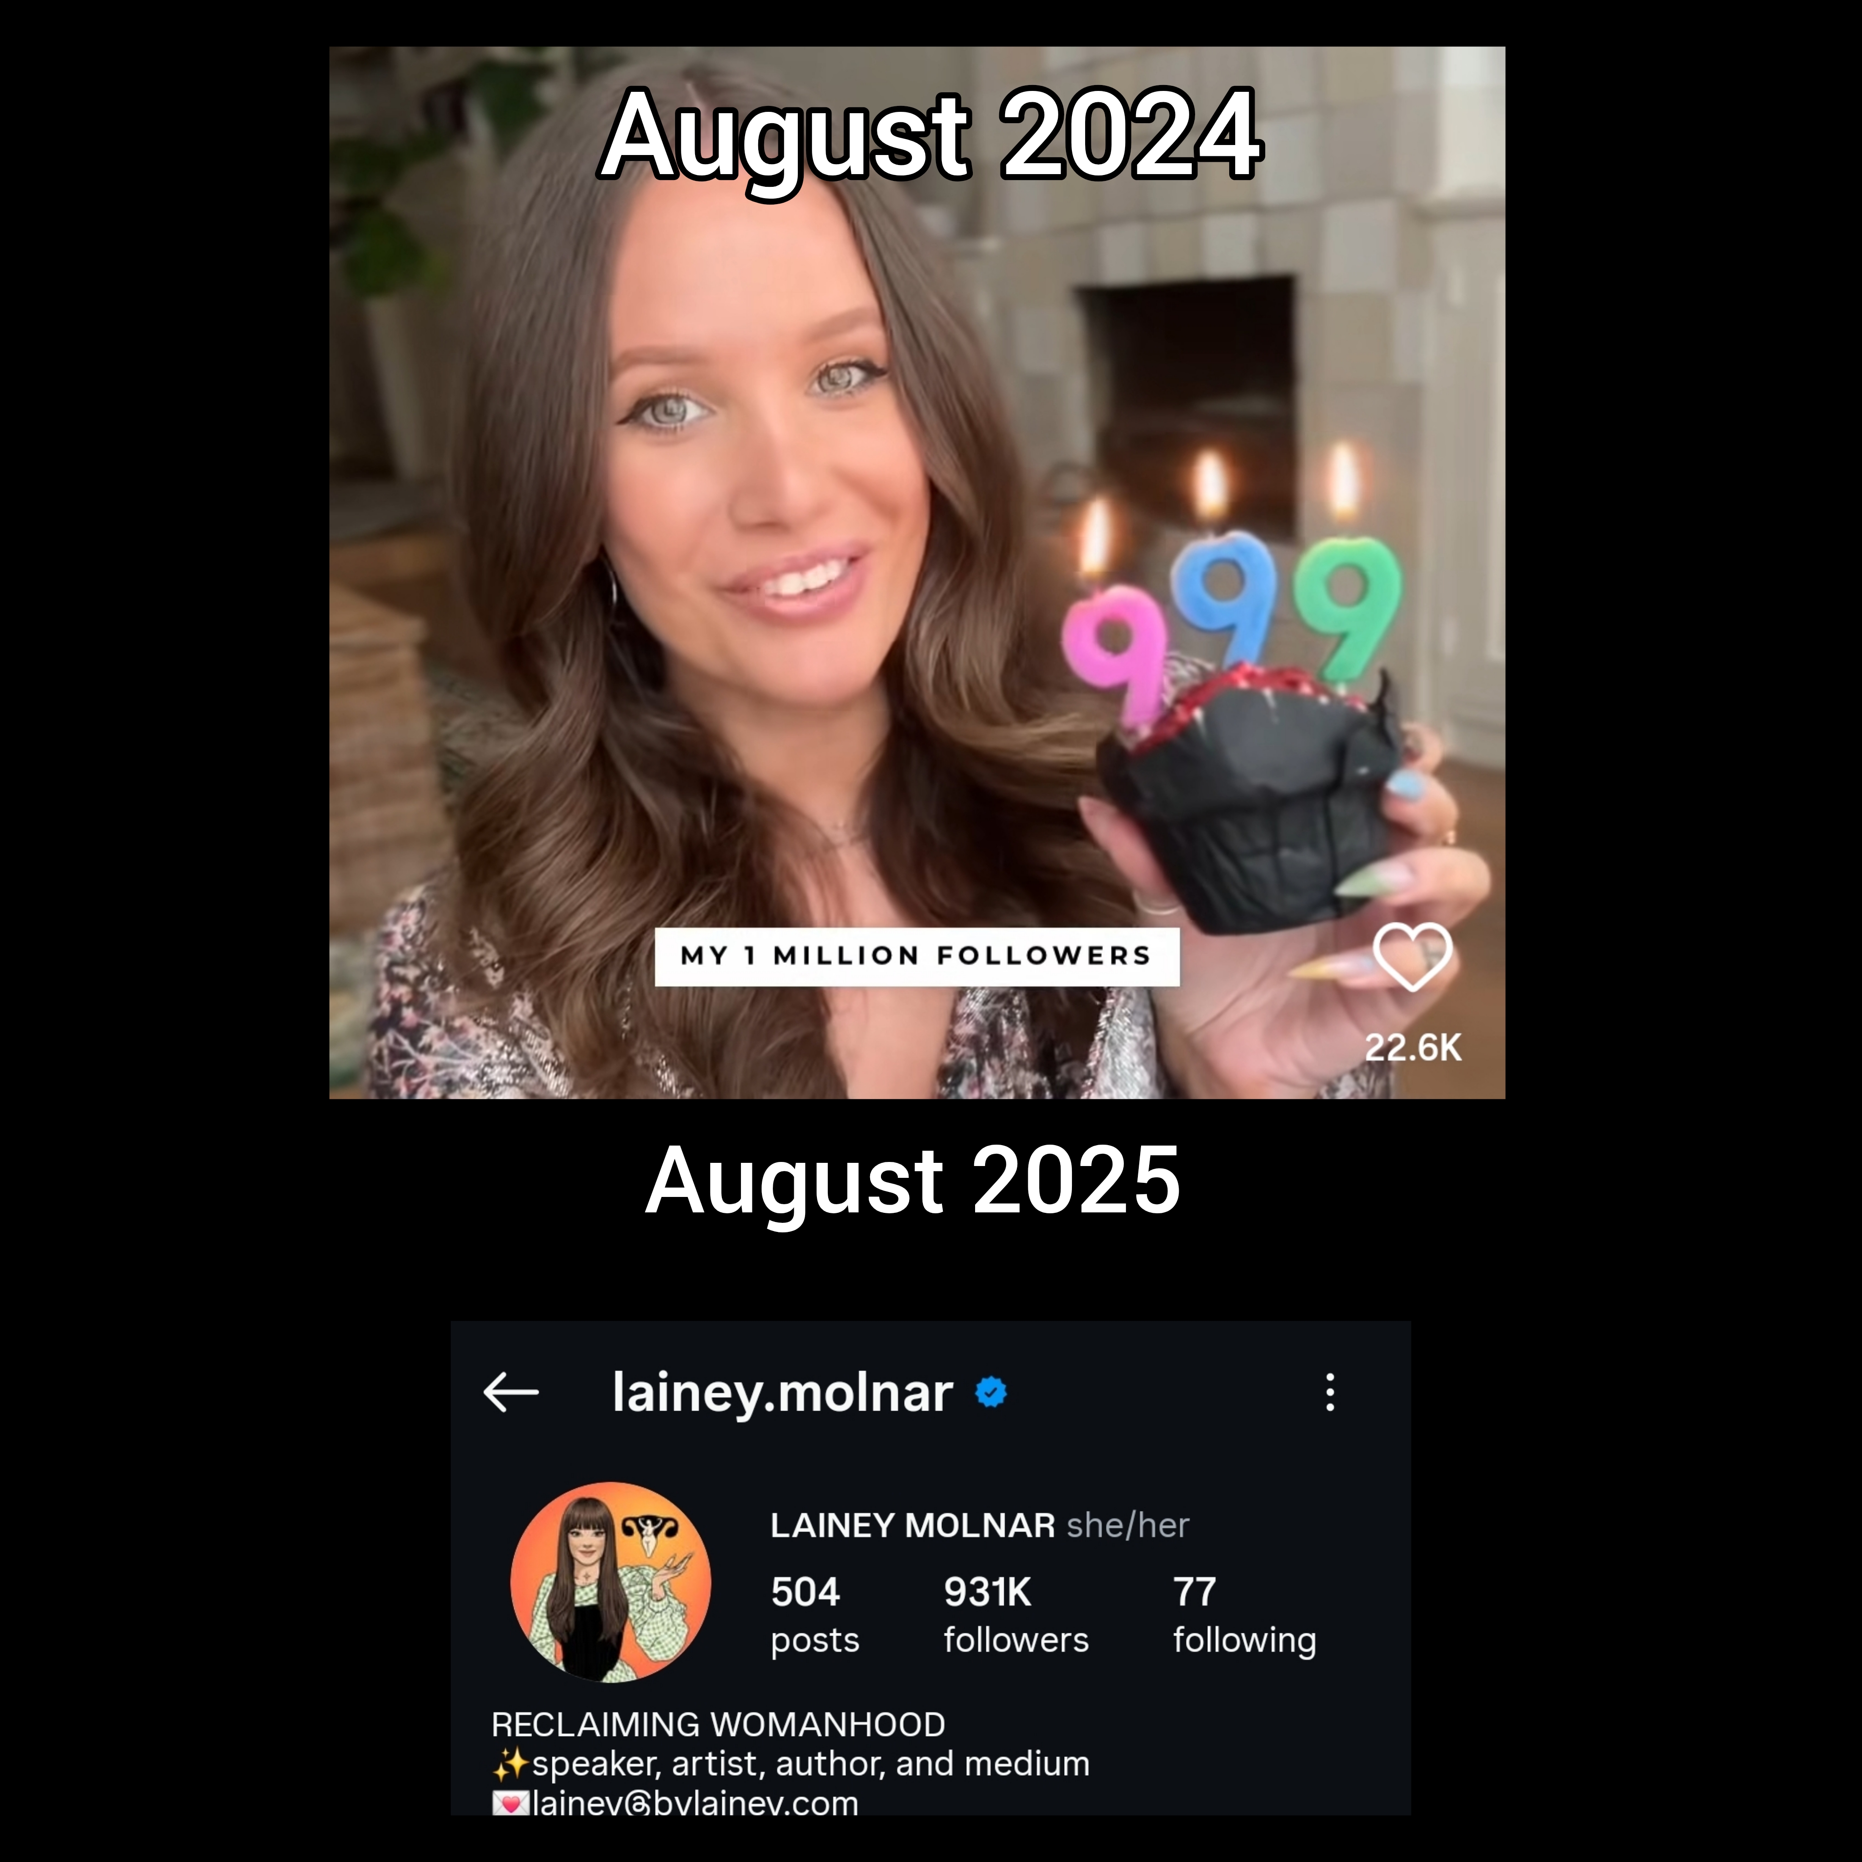
Task: Open the 77 following list
Action: [x=1244, y=1614]
